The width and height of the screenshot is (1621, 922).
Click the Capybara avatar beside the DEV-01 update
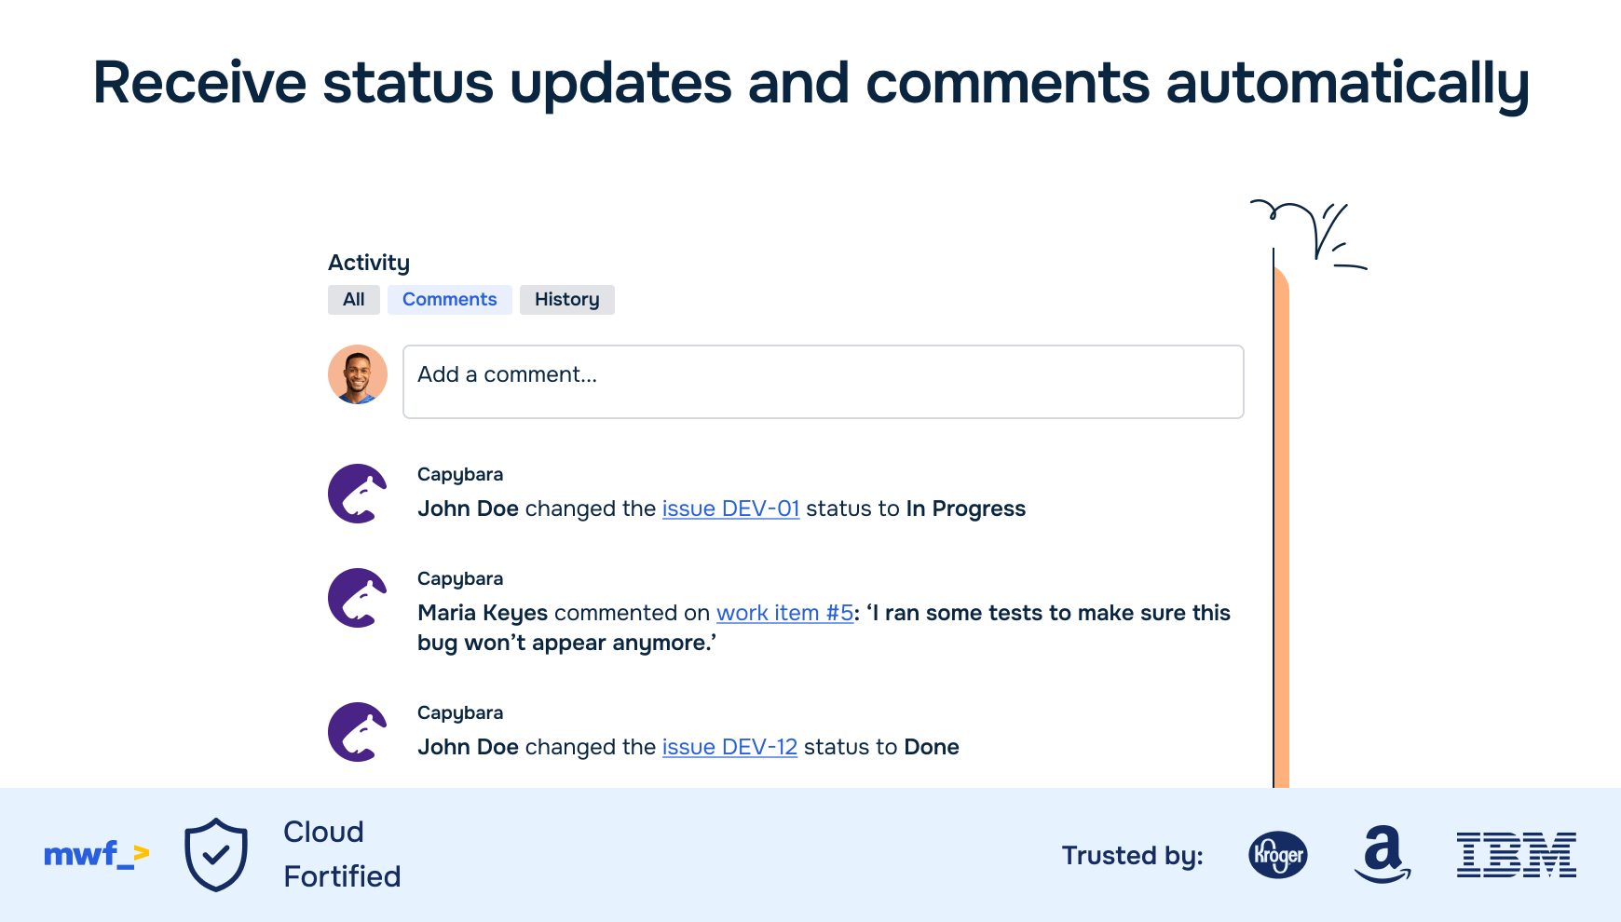(358, 494)
